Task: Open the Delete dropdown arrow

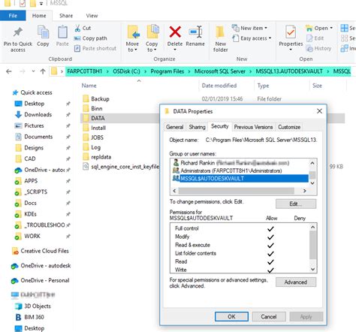Action: 175,50
